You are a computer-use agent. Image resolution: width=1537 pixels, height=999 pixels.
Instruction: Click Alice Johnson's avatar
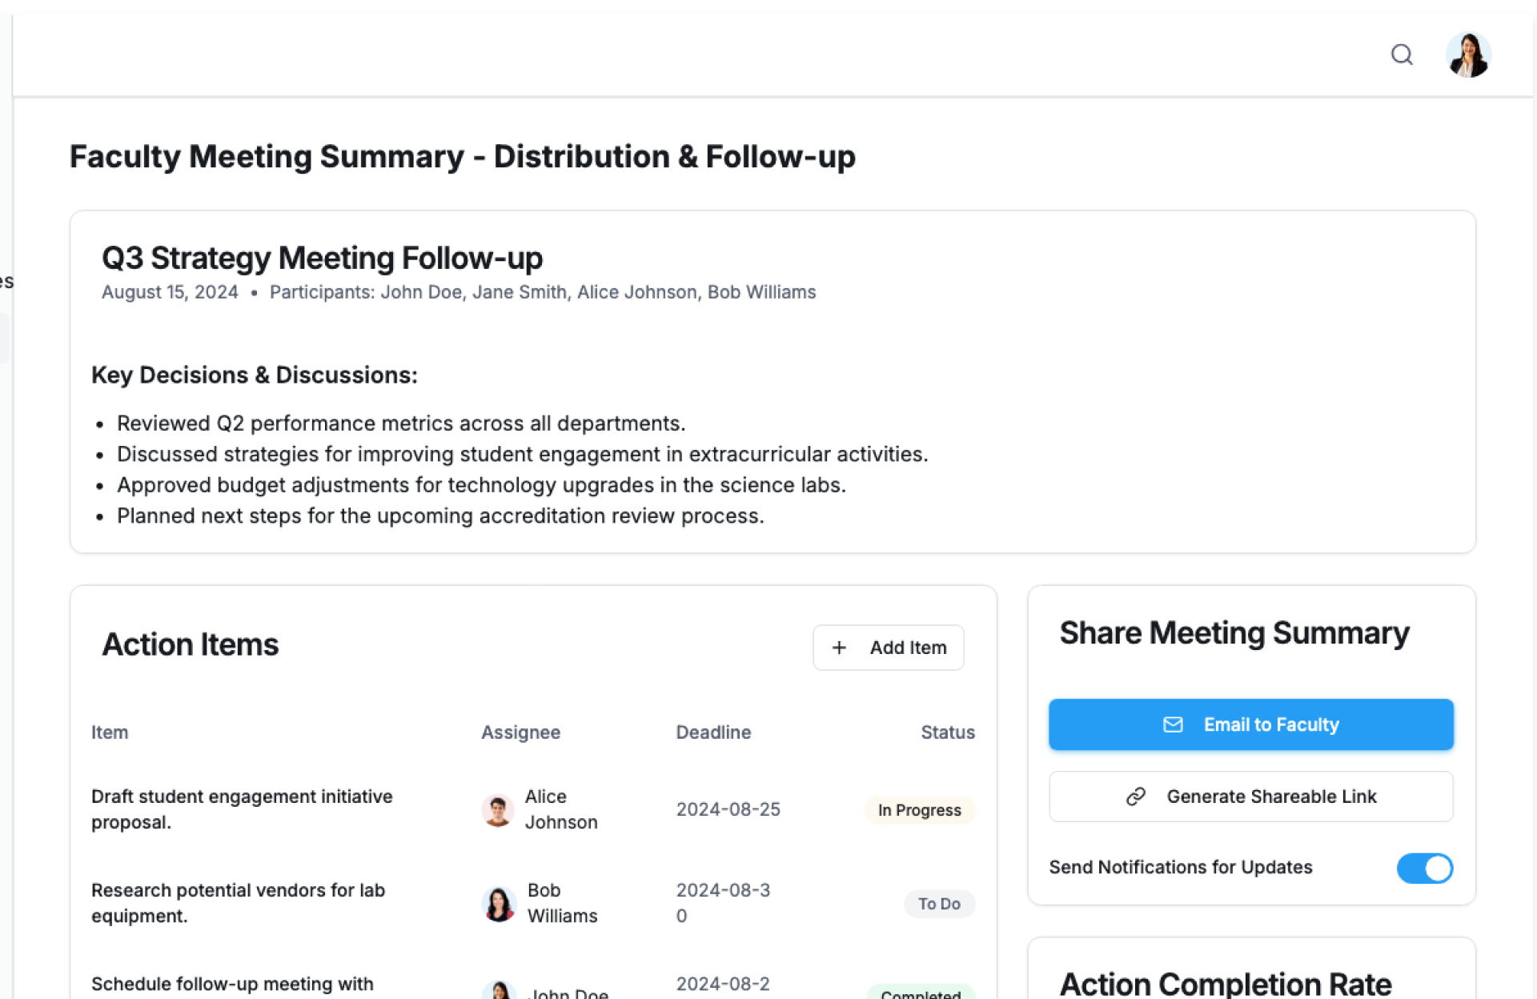497,810
